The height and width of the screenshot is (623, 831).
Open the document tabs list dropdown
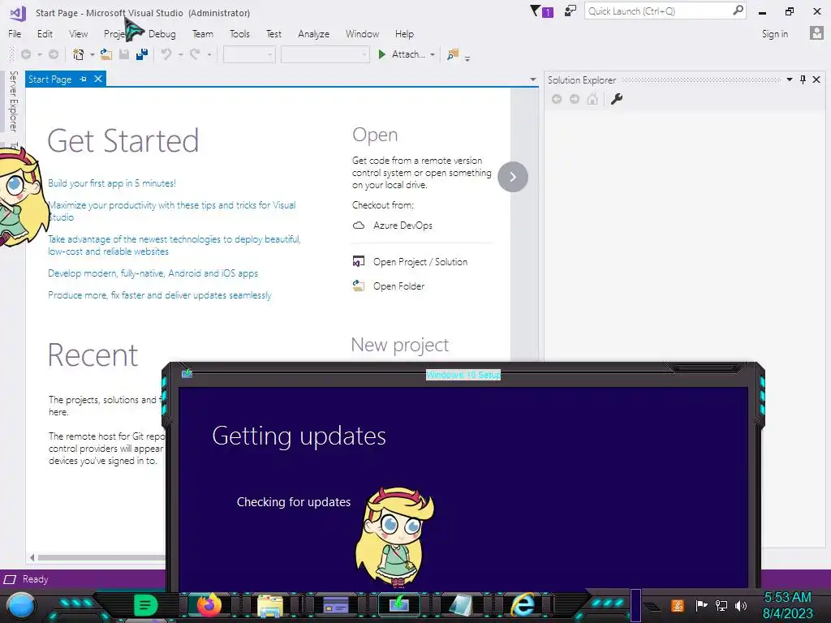[x=532, y=79]
